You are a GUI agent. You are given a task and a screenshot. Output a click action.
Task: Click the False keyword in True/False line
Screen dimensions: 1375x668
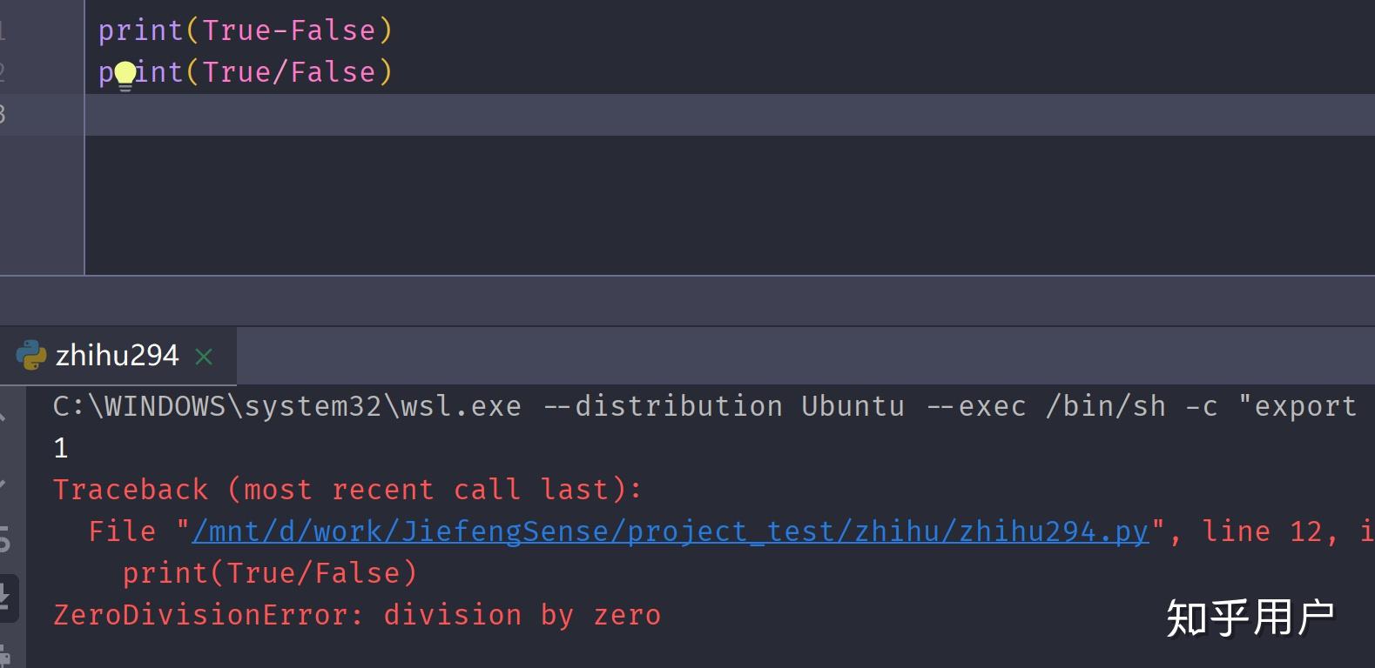[333, 72]
